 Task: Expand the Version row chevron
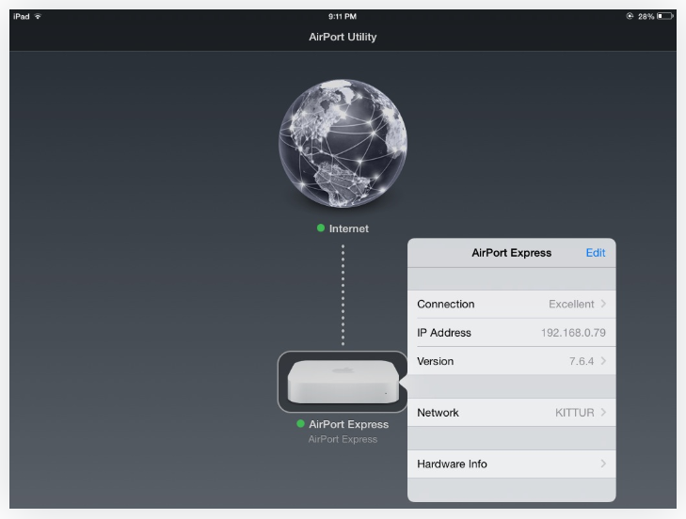click(x=603, y=361)
